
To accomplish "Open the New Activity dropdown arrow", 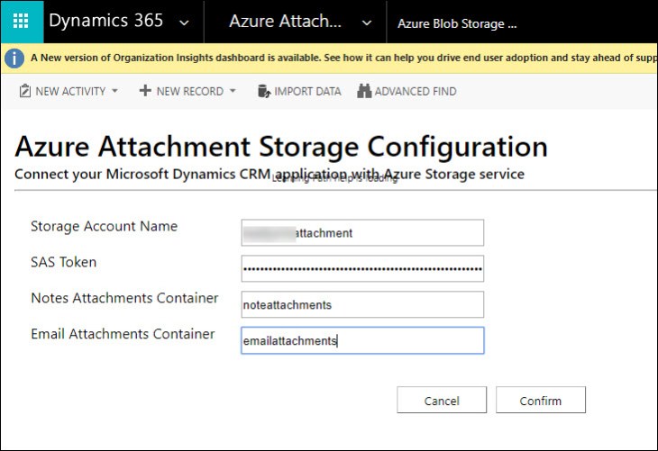I will [114, 91].
